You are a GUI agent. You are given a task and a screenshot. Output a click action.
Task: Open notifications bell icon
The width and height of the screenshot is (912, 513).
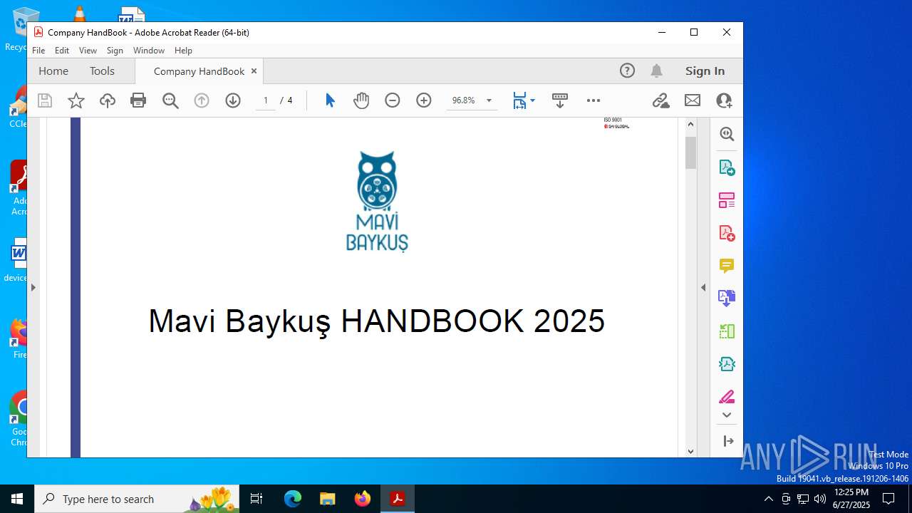(656, 71)
